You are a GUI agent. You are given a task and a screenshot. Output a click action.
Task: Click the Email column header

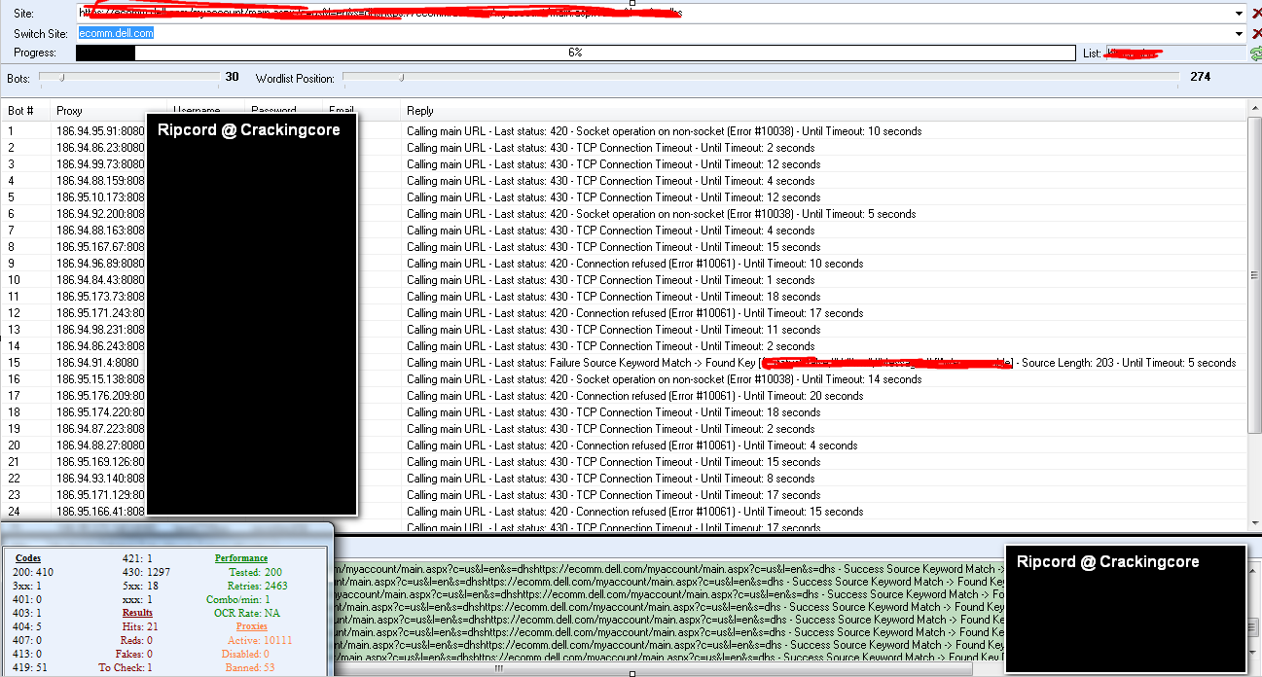(x=362, y=111)
